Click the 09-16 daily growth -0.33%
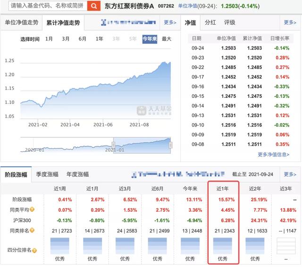This screenshot has height=267, width=302. pos(282,86)
